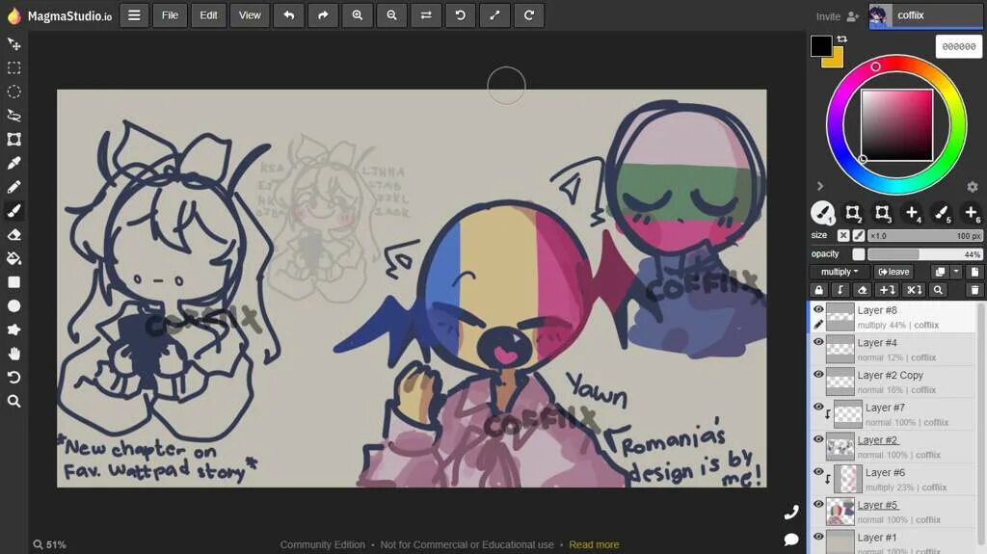987x554 pixels.
Task: Click the duplicate layer icon
Action: pos(940,272)
